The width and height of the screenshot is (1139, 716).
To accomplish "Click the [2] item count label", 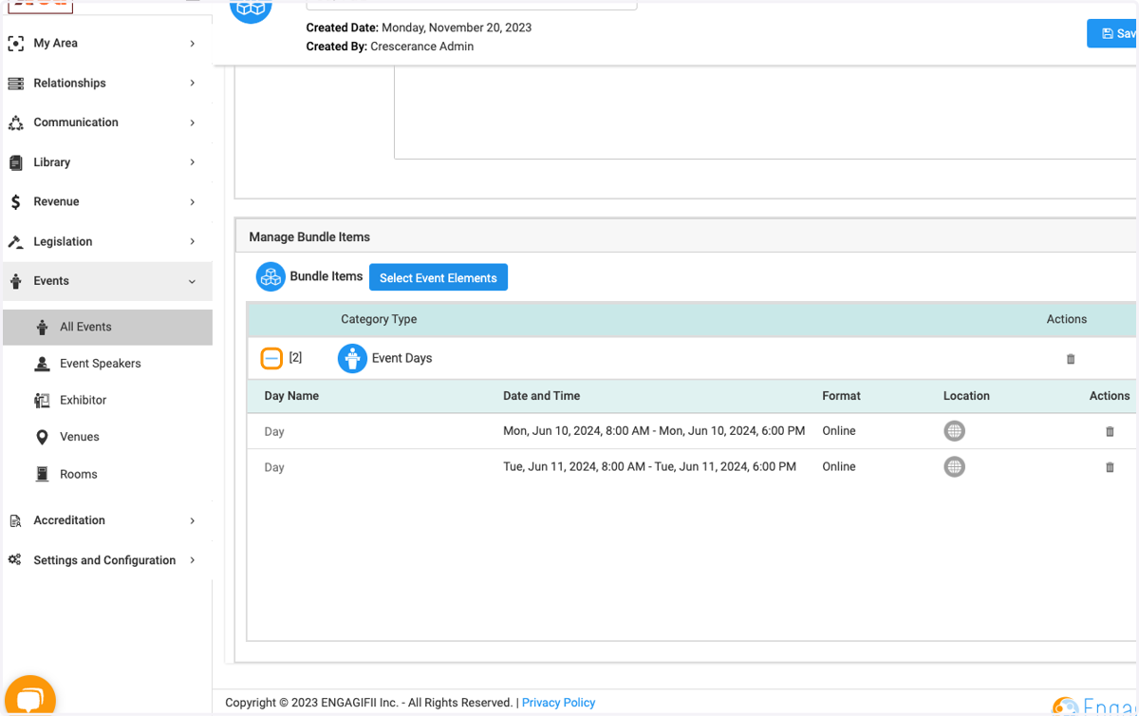I will pos(295,358).
